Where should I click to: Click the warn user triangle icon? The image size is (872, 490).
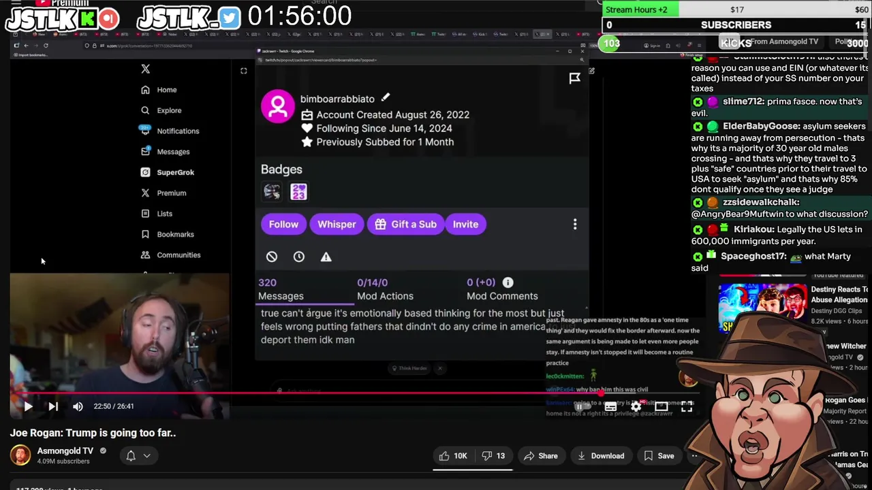[326, 257]
